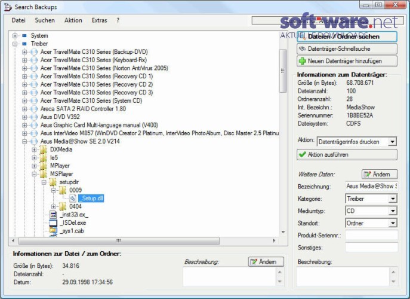410x299 pixels.
Task: Click scroll-down arrow of tree view
Action: click(x=283, y=232)
